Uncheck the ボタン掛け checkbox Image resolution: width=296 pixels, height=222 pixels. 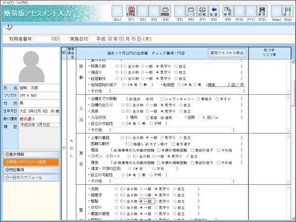point(147,144)
